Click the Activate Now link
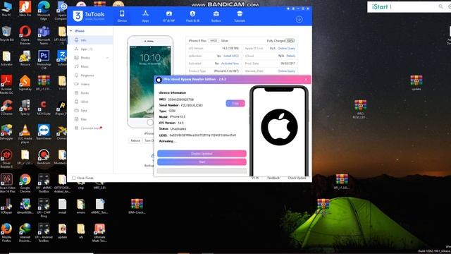The height and width of the screenshot is (254, 451). point(230,64)
